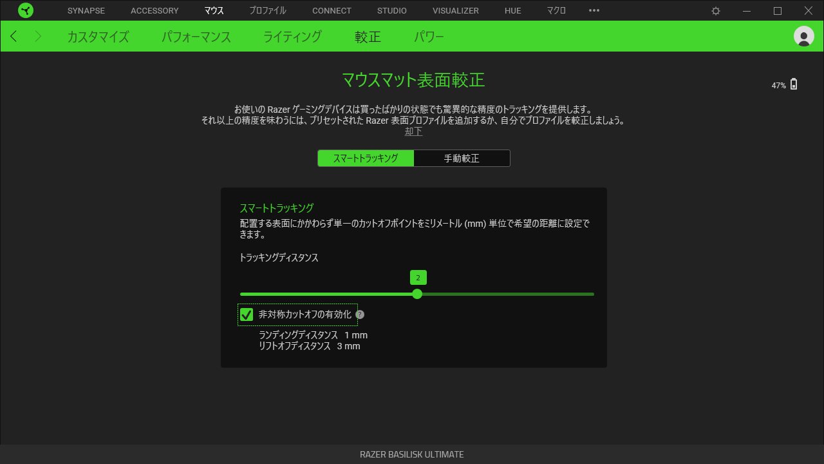The height and width of the screenshot is (464, 824).
Task: Open the CONNECT module
Action: [x=332, y=11]
